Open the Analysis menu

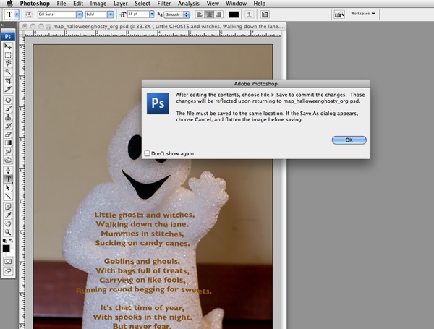pos(189,4)
